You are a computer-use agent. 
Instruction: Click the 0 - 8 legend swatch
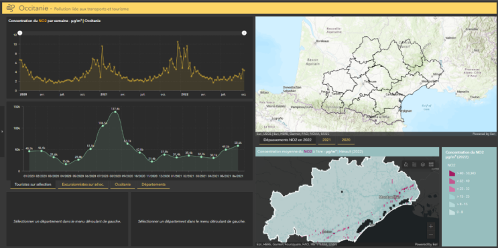[x=452, y=213]
